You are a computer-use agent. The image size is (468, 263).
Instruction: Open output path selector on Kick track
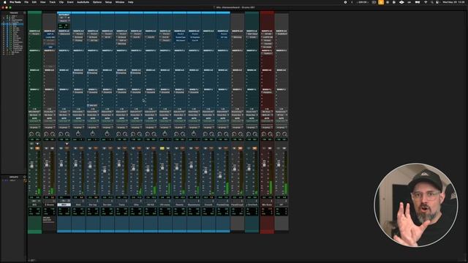[78, 115]
